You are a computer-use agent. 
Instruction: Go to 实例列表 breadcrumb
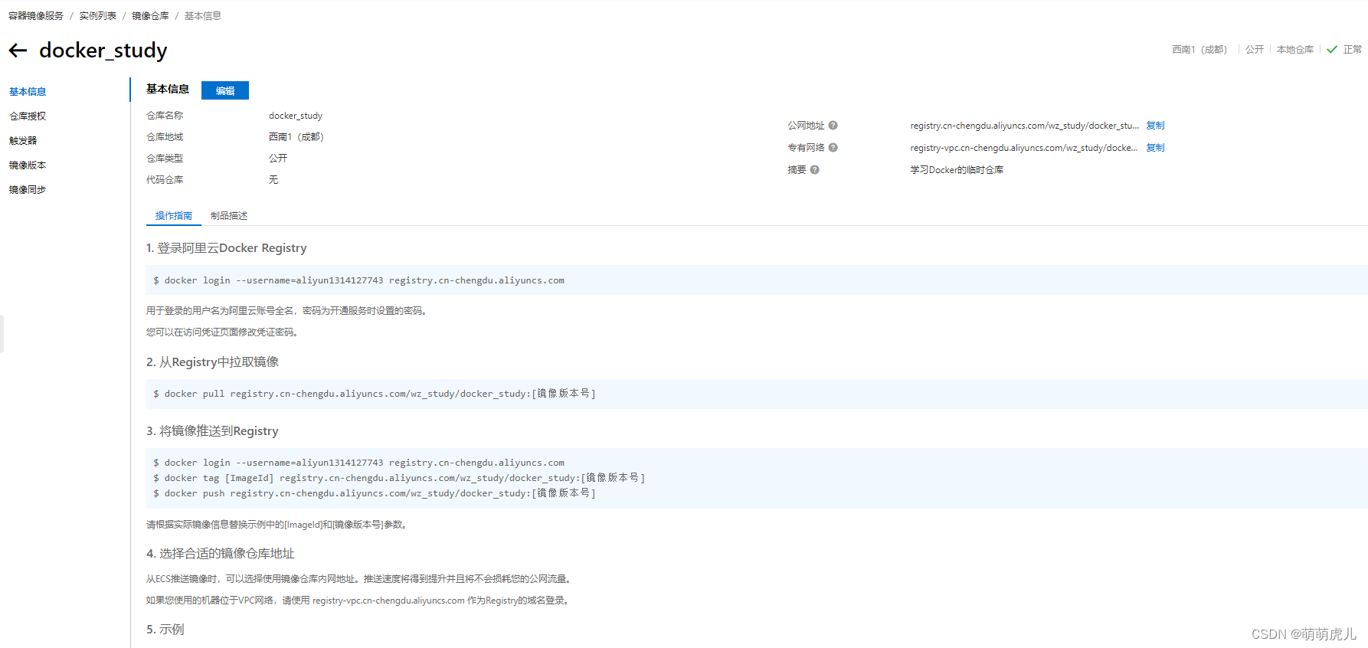[98, 16]
